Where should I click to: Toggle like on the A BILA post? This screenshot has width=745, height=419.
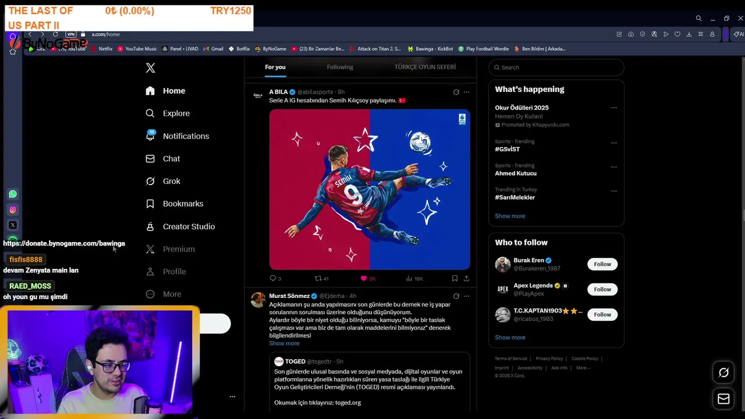368,278
